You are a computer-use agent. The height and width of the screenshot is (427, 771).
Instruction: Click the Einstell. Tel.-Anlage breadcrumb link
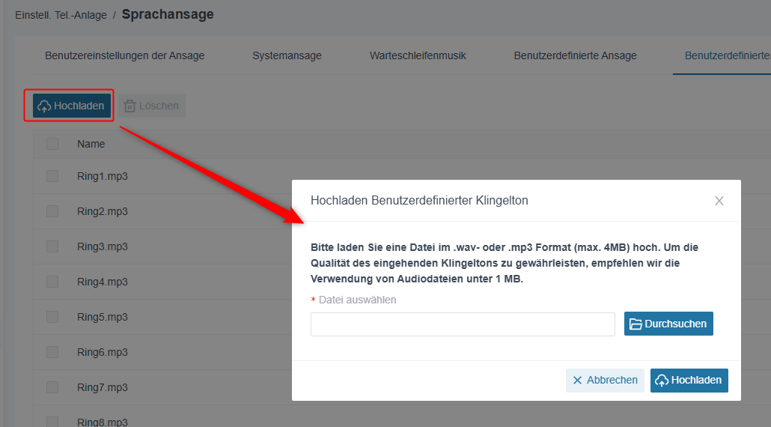tap(61, 15)
